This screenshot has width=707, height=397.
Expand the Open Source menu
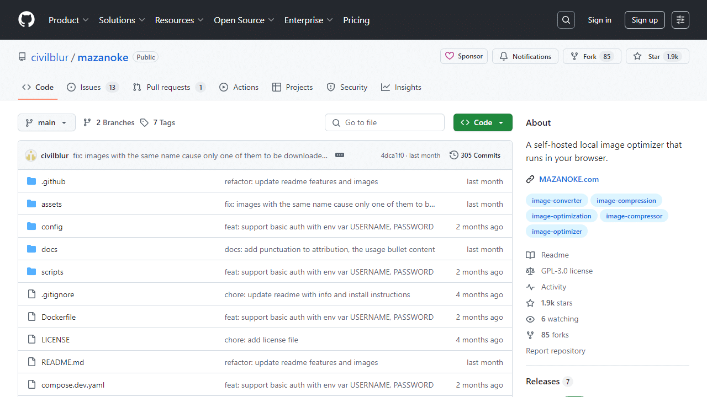pos(244,20)
